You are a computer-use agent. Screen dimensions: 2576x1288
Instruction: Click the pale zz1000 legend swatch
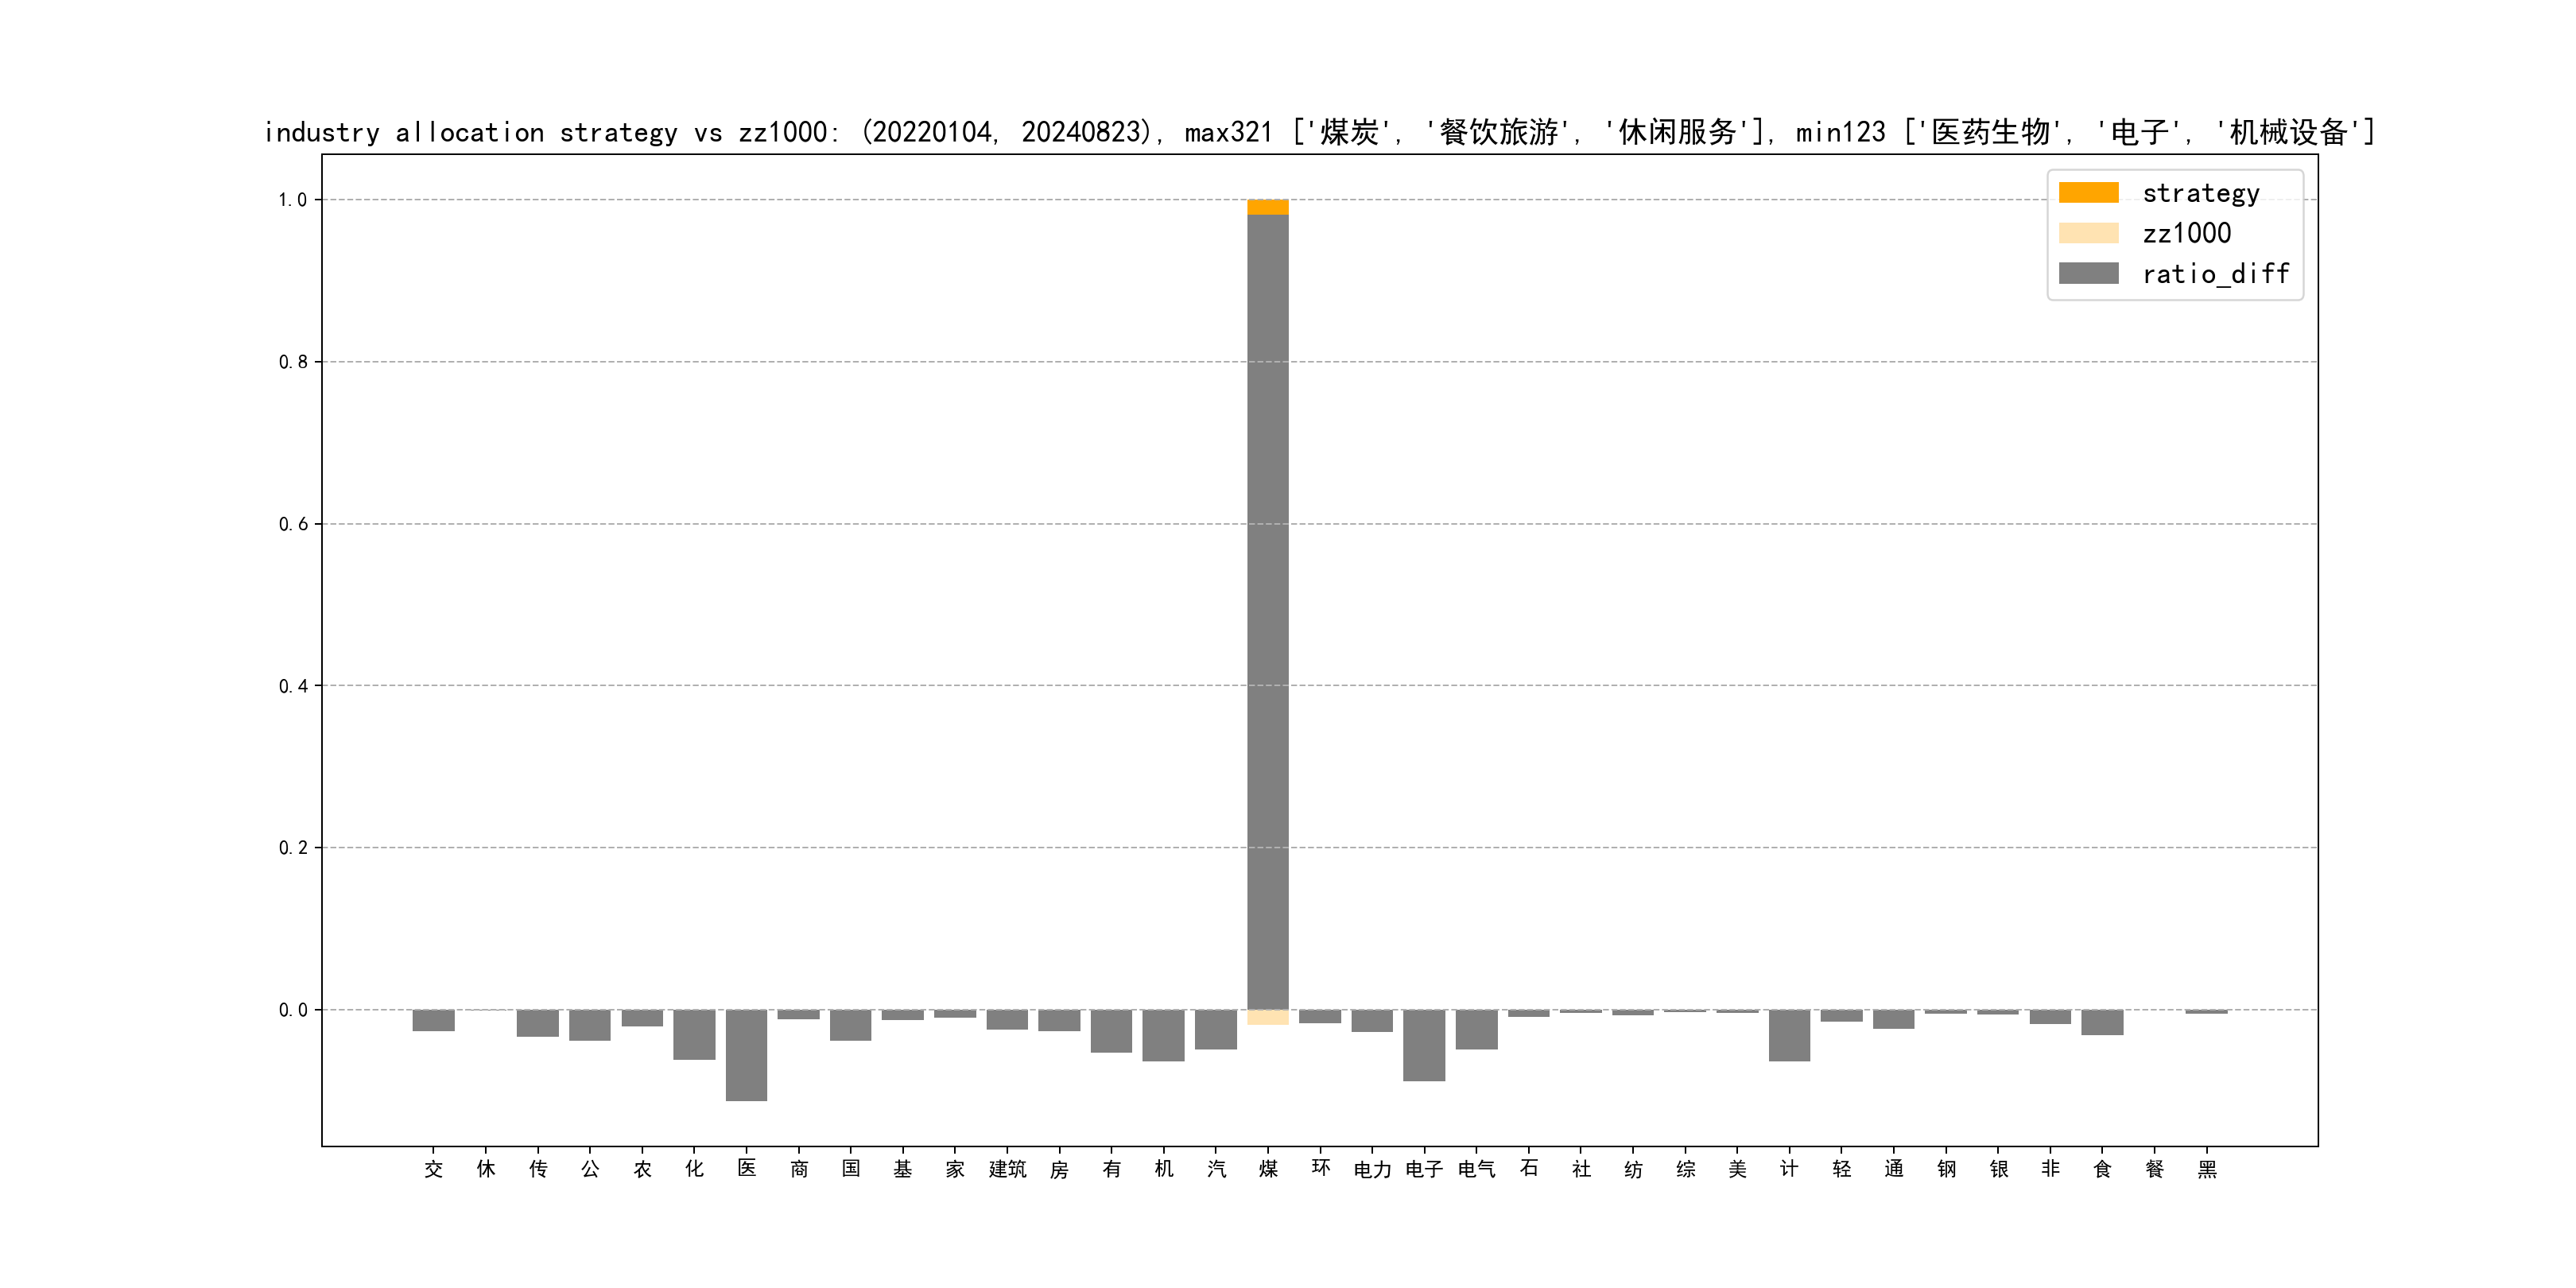2088,233
